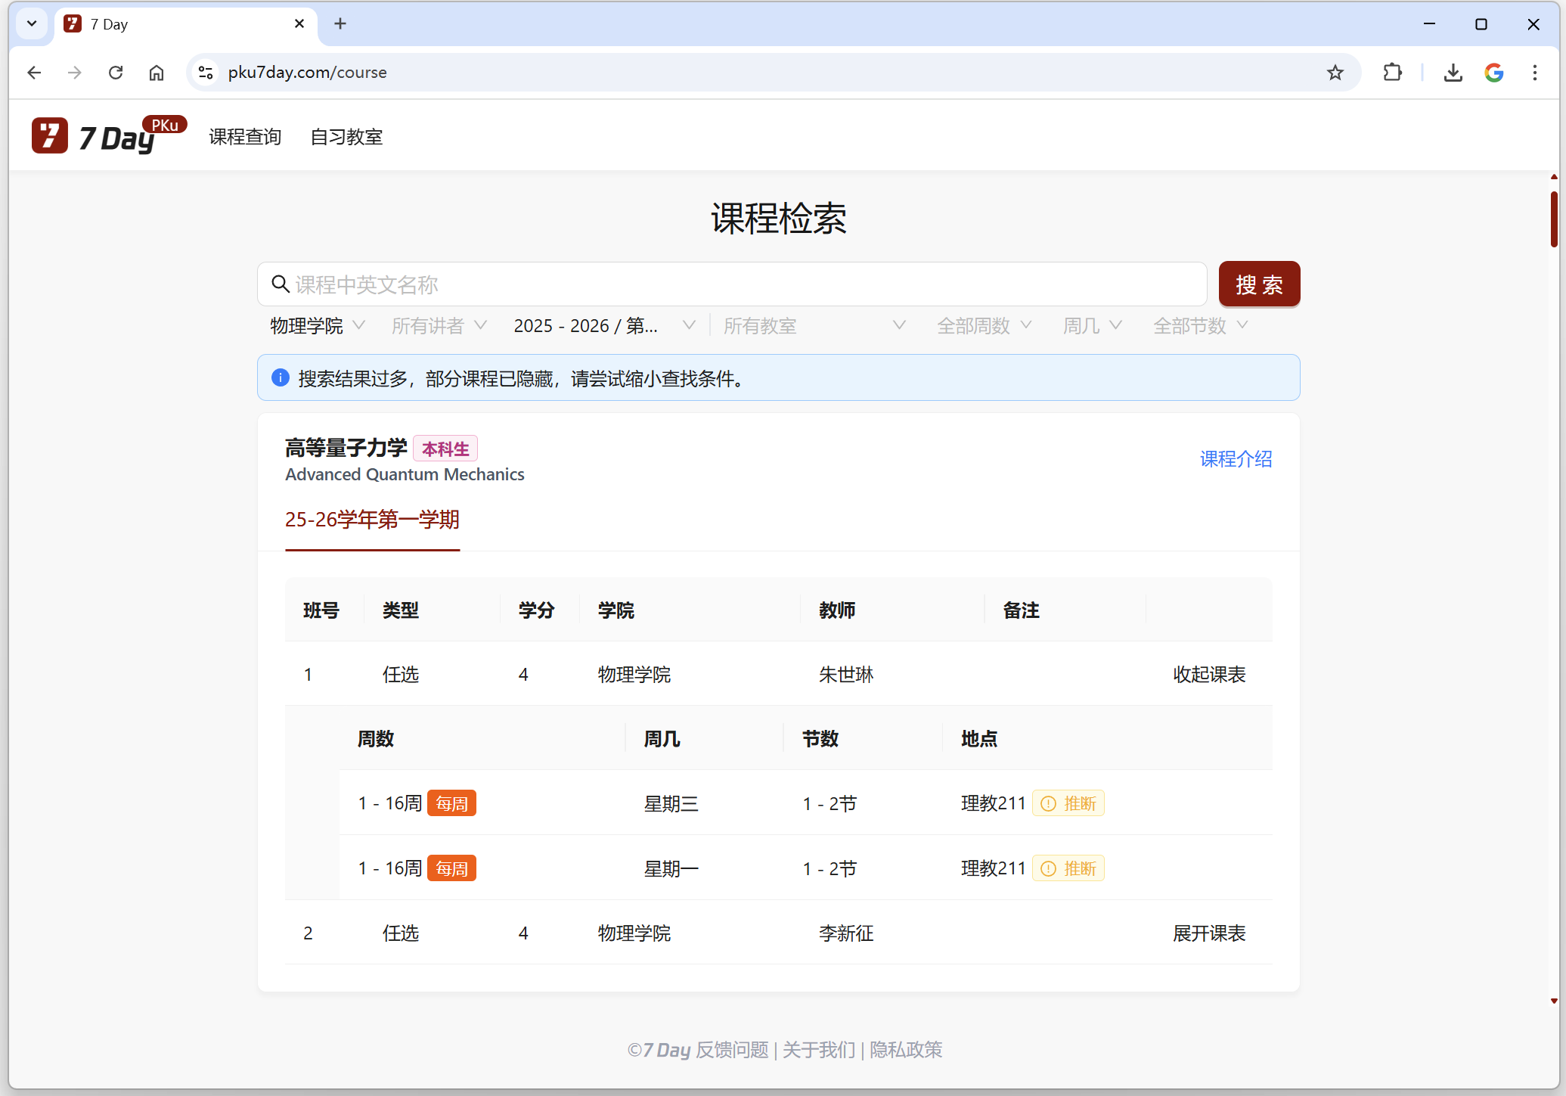The height and width of the screenshot is (1096, 1566).
Task: View site information icon in address bar
Action: coord(206,73)
